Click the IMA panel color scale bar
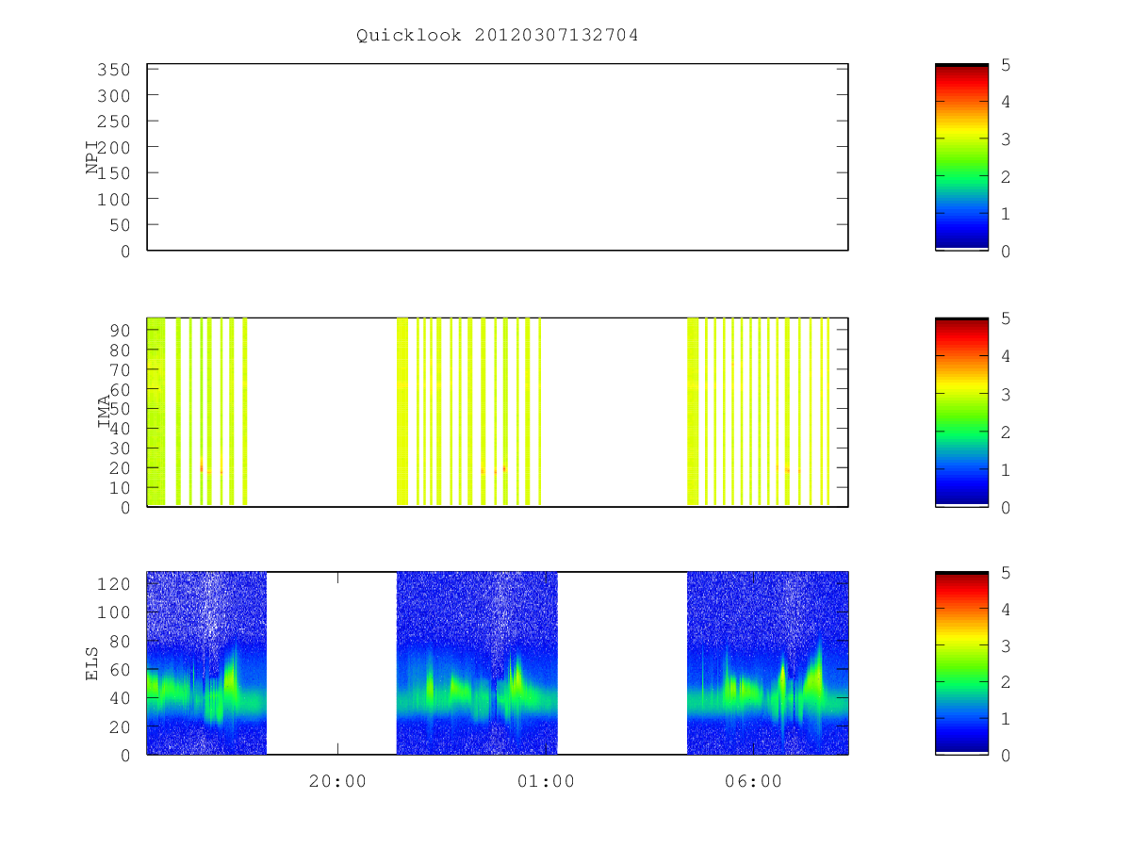Image resolution: width=1131 pixels, height=848 pixels. (x=961, y=412)
